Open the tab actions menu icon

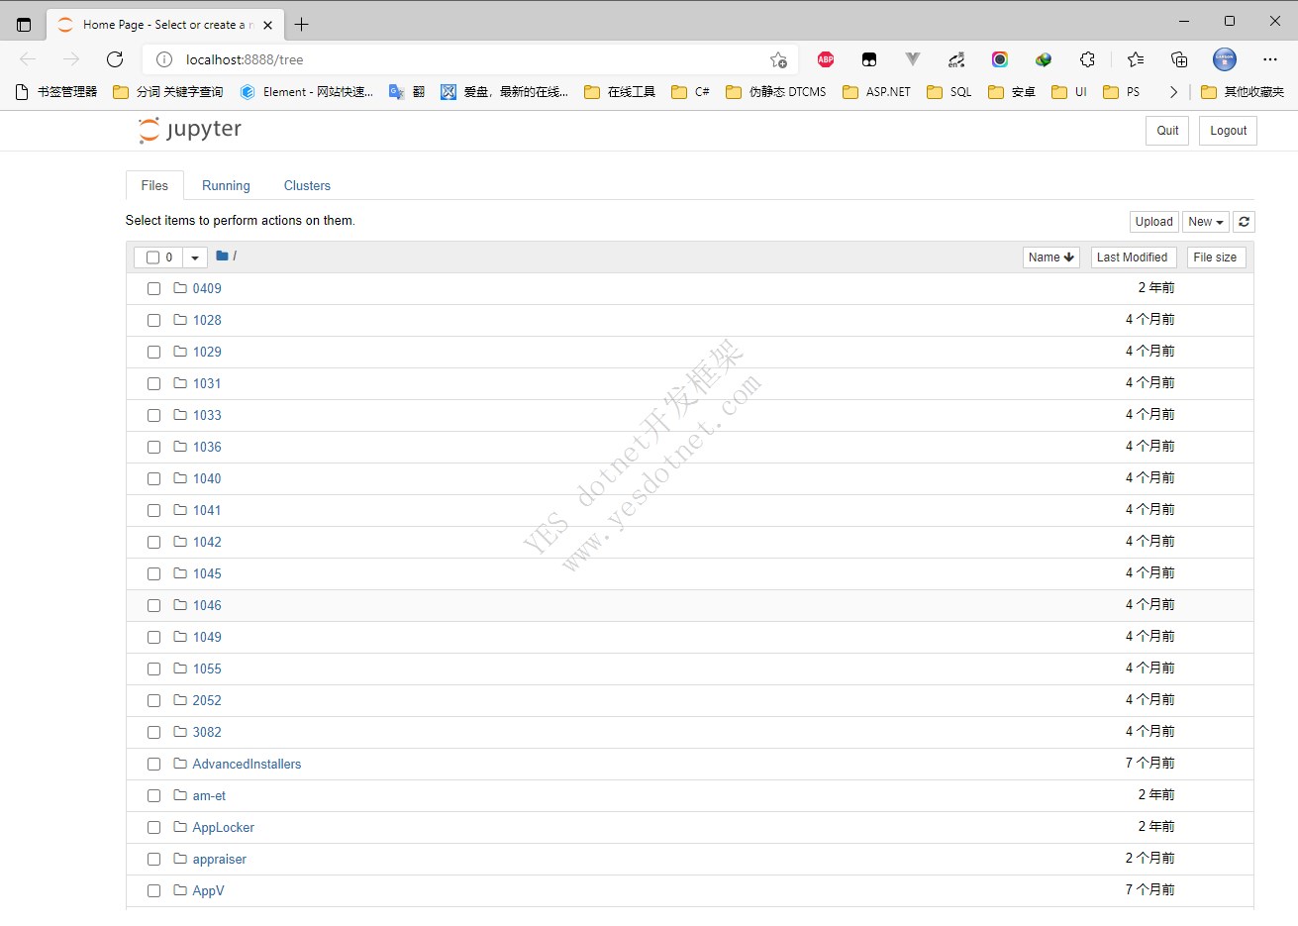click(25, 25)
